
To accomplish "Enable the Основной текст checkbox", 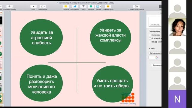I will [150, 38].
